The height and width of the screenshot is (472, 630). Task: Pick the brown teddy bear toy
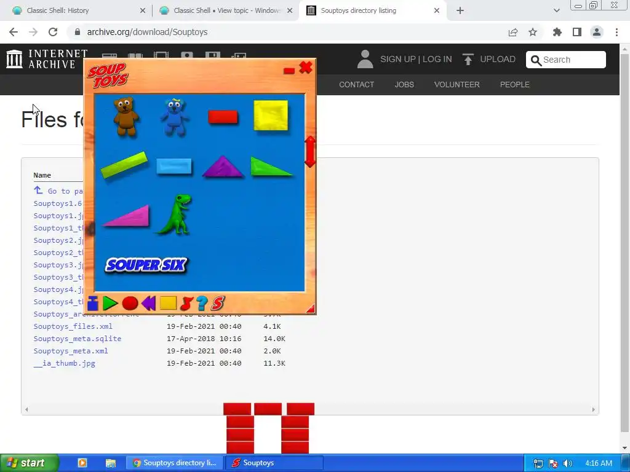[x=126, y=116]
